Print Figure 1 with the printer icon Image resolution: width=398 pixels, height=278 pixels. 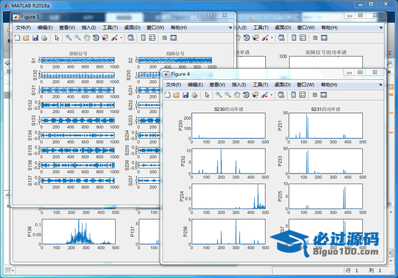click(44, 38)
